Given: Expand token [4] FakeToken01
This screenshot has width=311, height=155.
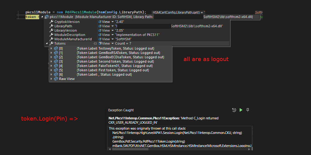Looking at the screenshot, I should 51,66.
